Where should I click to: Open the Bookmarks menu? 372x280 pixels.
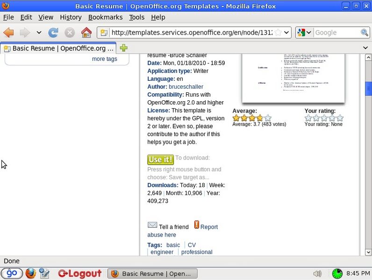point(105,17)
